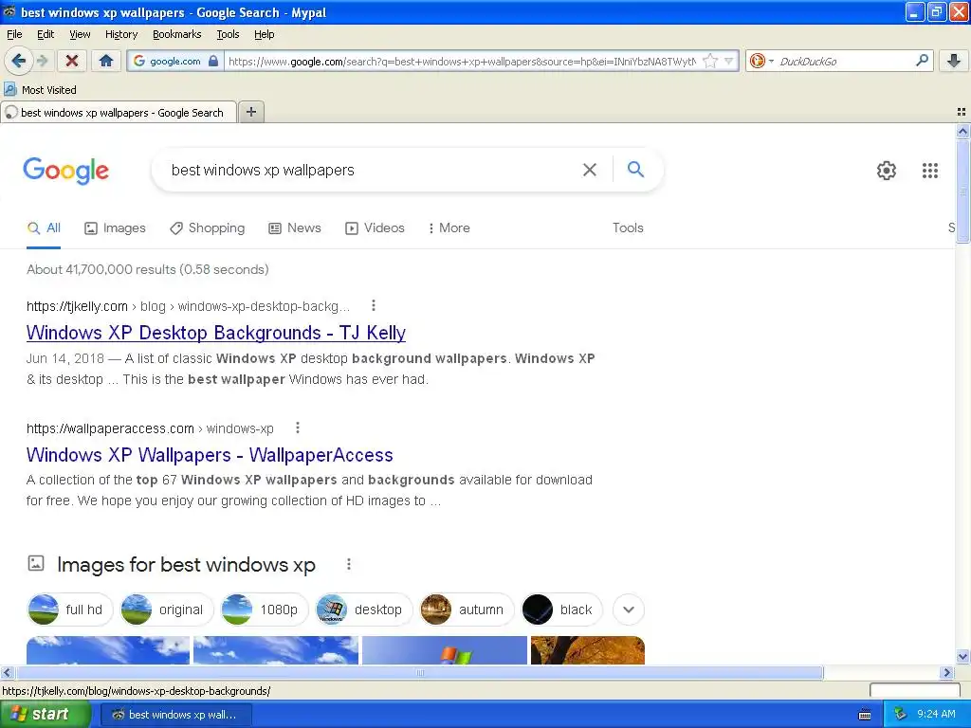Open Images for best windows xp heading
This screenshot has width=971, height=728.
tap(186, 565)
